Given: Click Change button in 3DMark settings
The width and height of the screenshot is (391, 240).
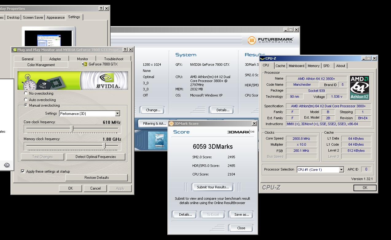Looking at the screenshot, I should (x=153, y=110).
